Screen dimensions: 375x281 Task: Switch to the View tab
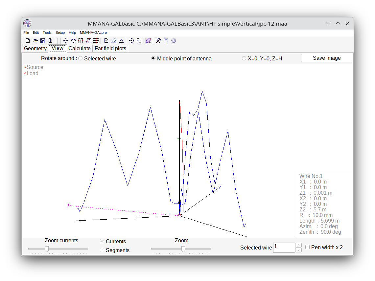[x=58, y=48]
